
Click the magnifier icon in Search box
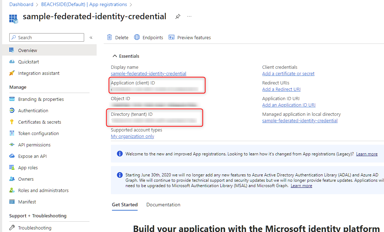(x=14, y=37)
